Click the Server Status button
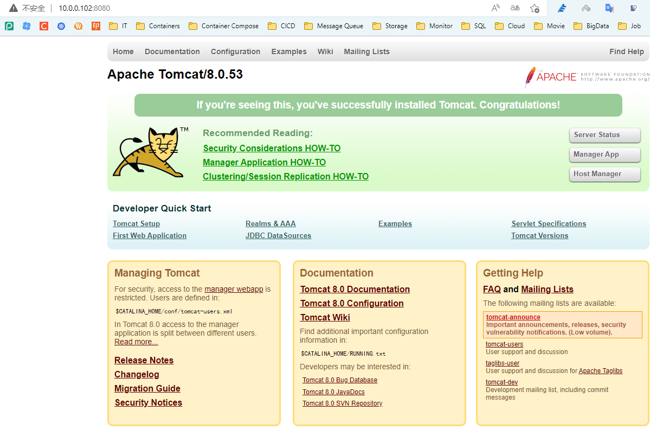Screen dimensions: 650x430 coord(605,135)
